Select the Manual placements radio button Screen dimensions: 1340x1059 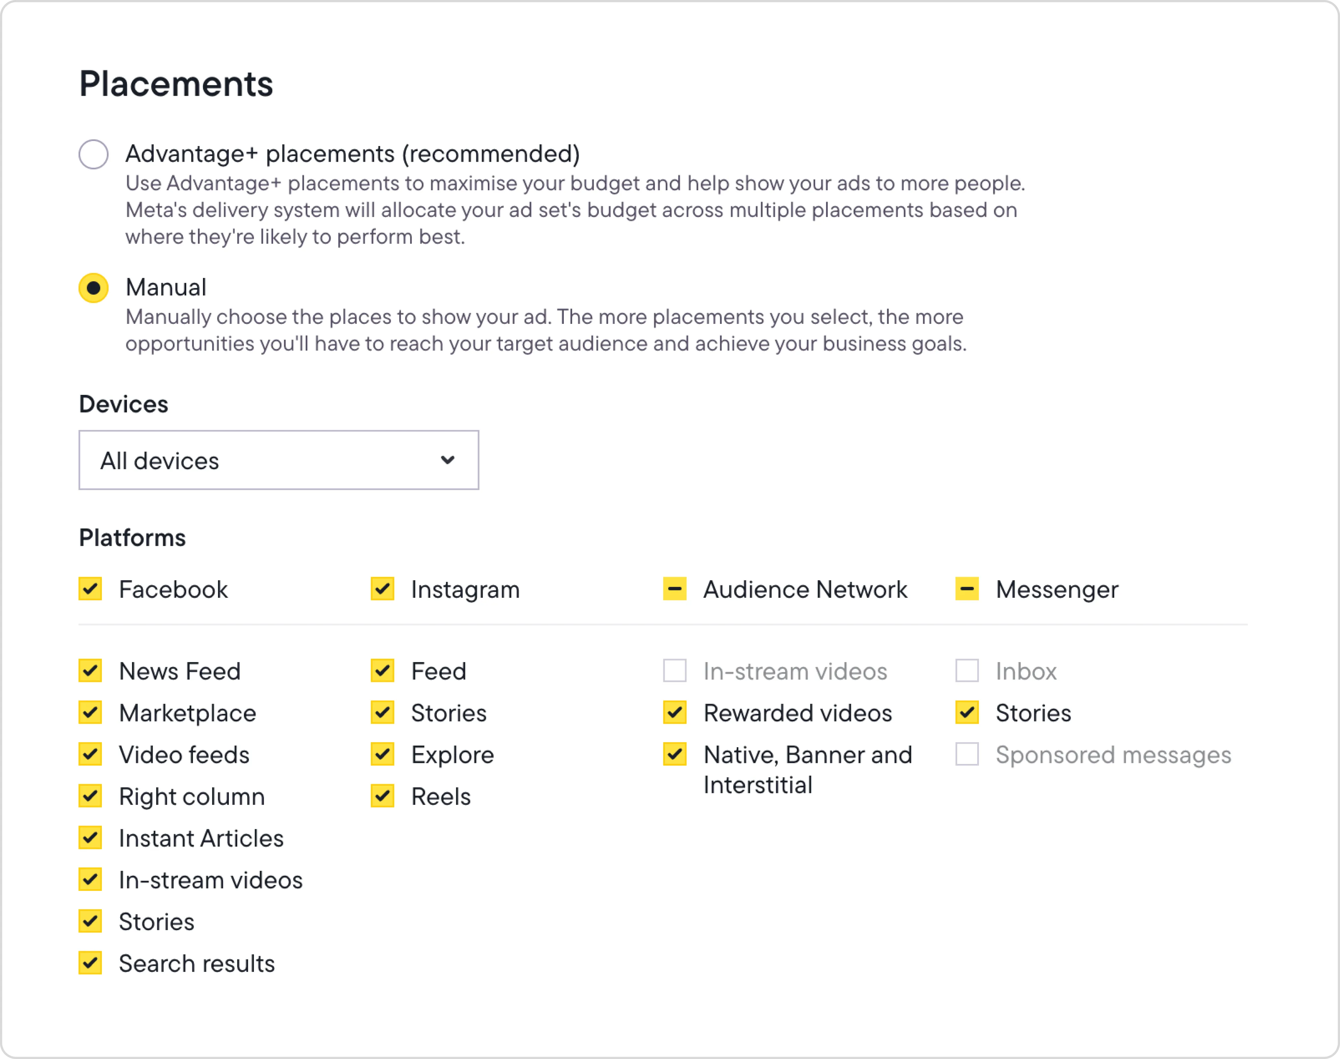tap(94, 288)
